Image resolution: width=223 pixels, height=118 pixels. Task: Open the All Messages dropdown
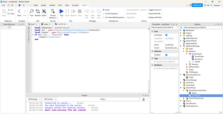(x=34, y=99)
